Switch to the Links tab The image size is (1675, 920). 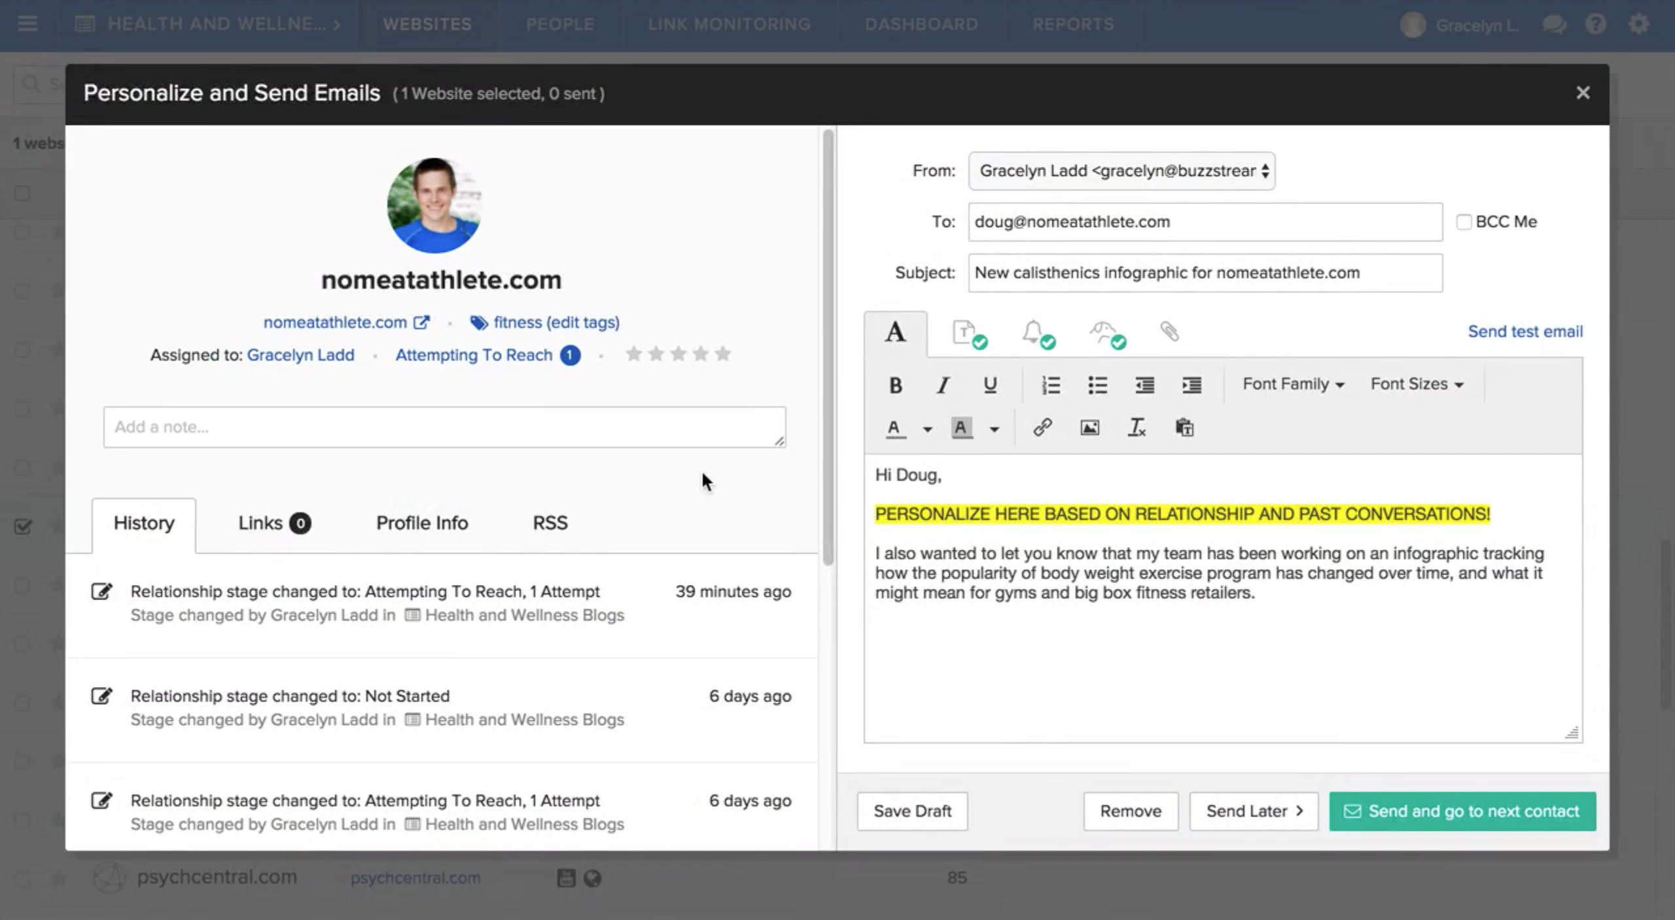click(x=274, y=523)
